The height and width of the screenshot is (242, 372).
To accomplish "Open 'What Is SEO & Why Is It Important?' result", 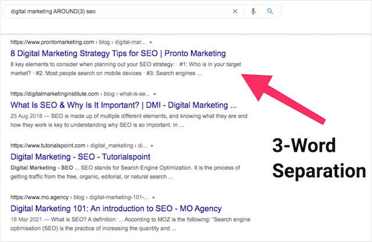I will coord(124,105).
